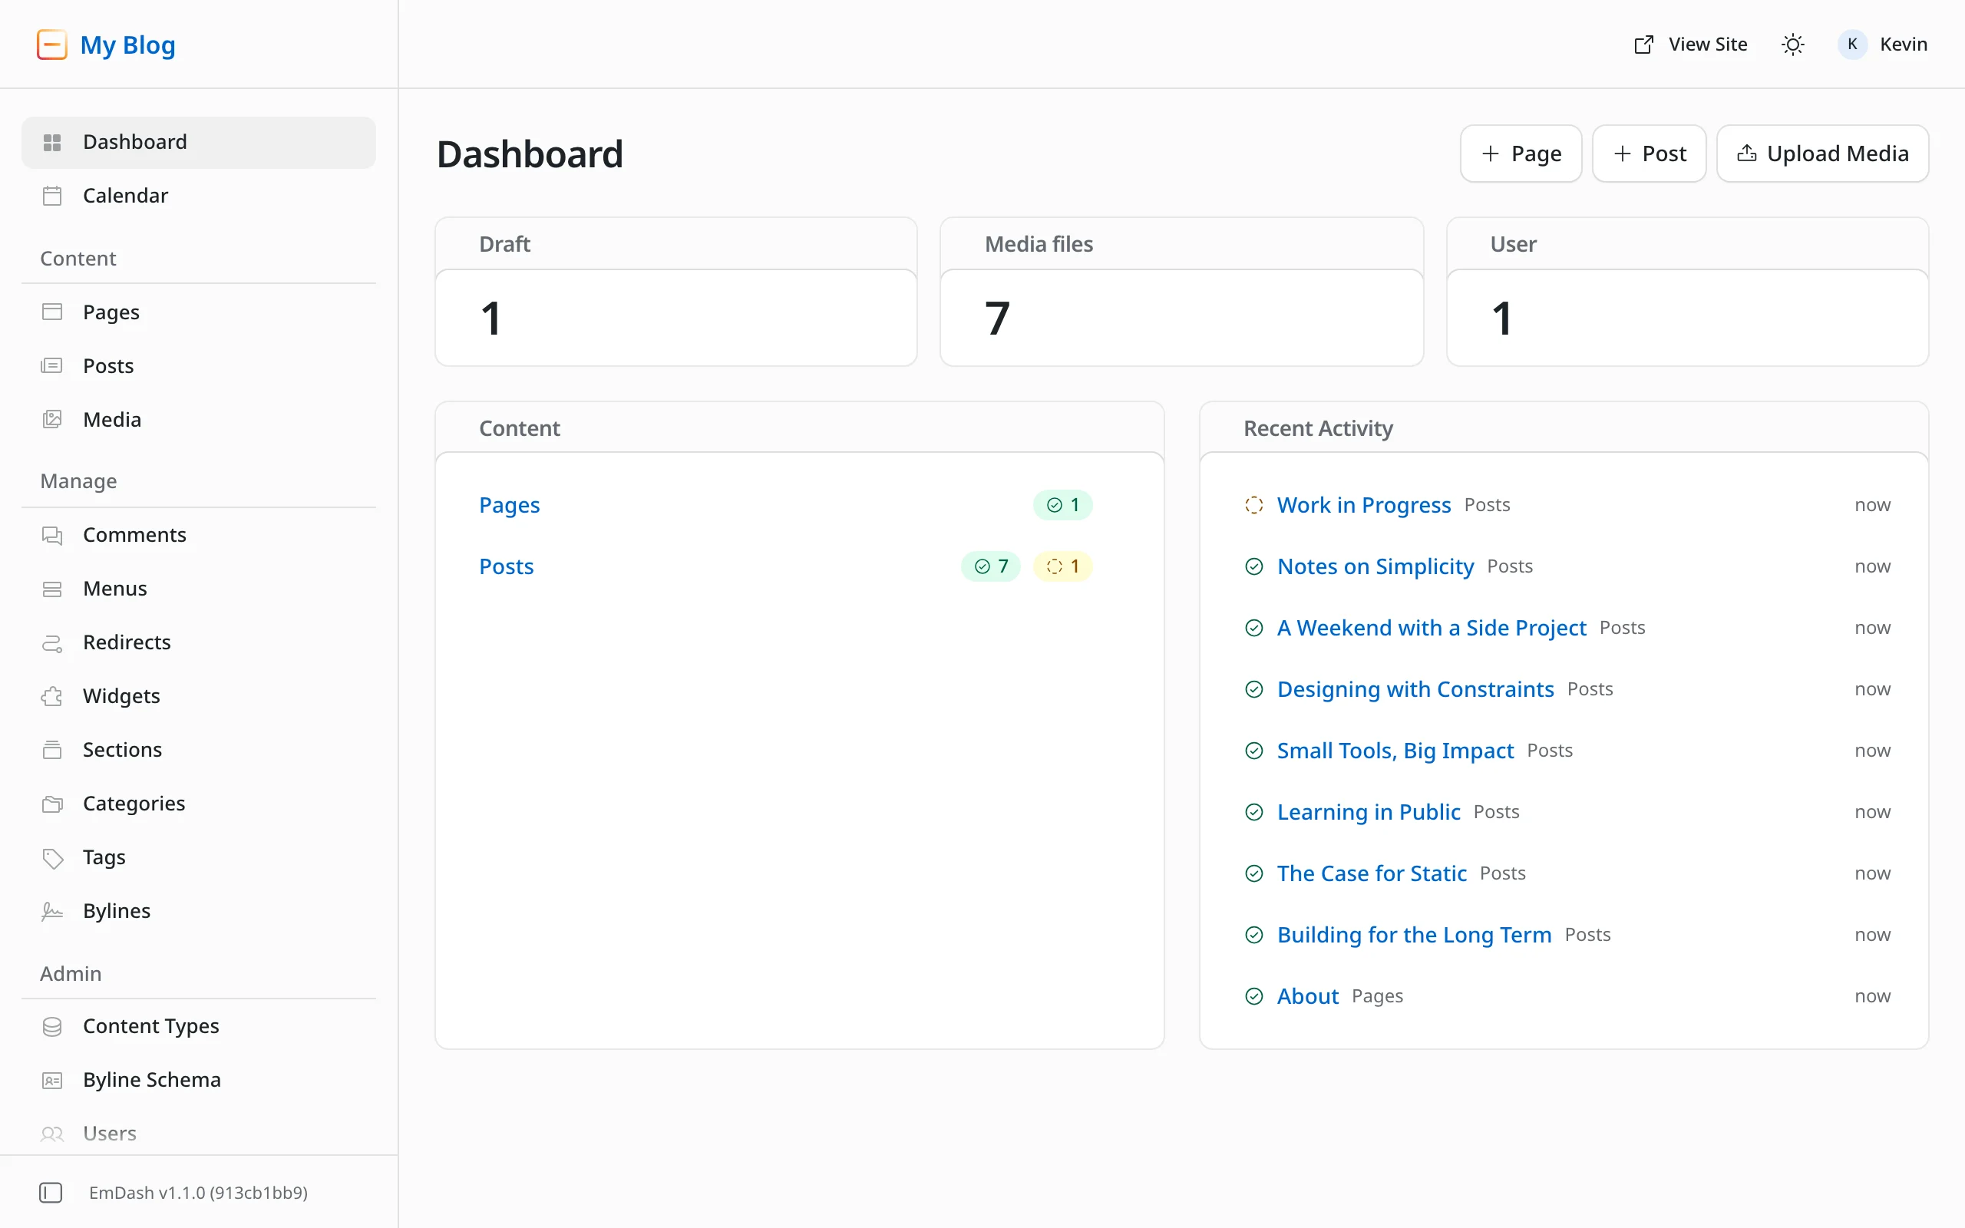Open Building for the Long Term post
1965x1228 pixels.
click(1414, 935)
